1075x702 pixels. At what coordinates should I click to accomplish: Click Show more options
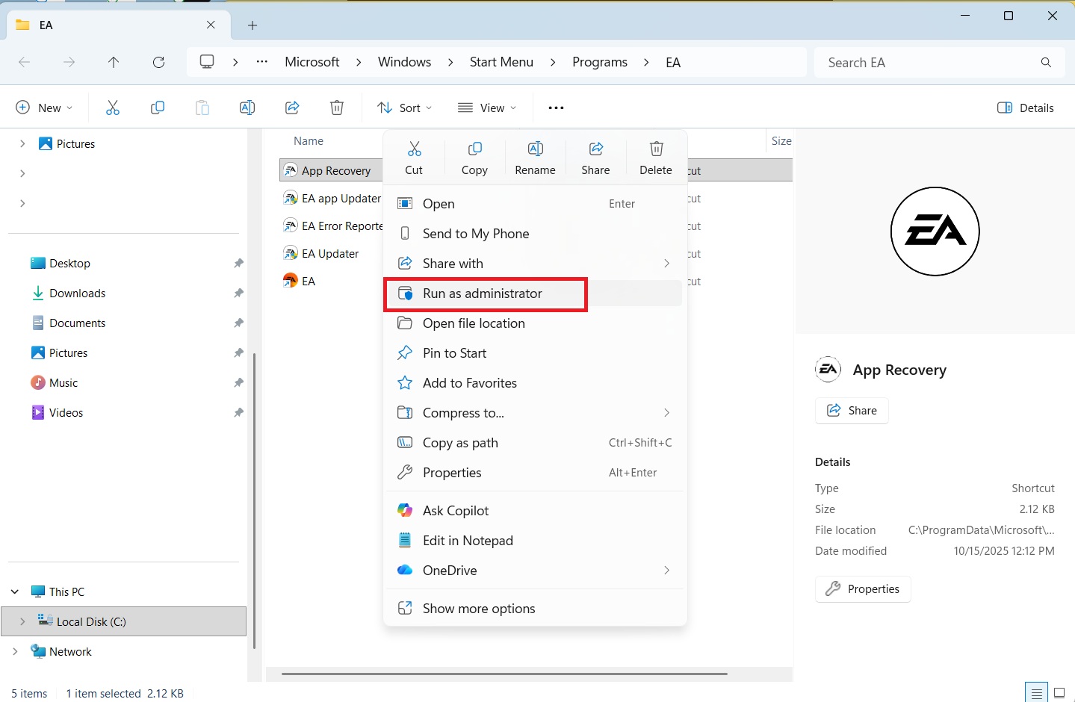pos(535,609)
